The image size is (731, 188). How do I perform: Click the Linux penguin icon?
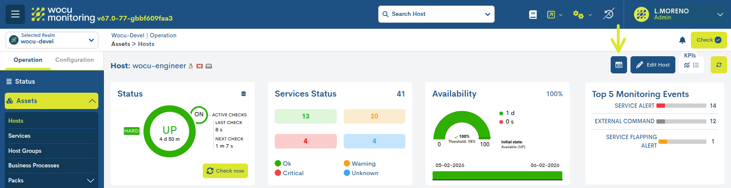click(x=191, y=66)
